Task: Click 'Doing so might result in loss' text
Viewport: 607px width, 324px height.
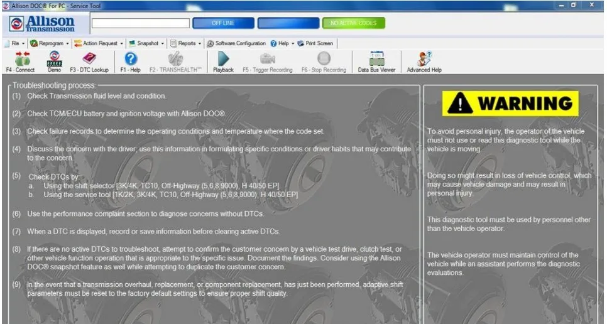Action: [509, 185]
